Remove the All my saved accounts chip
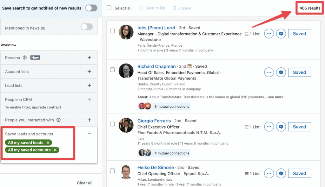325x187 pixels. tap(55, 150)
